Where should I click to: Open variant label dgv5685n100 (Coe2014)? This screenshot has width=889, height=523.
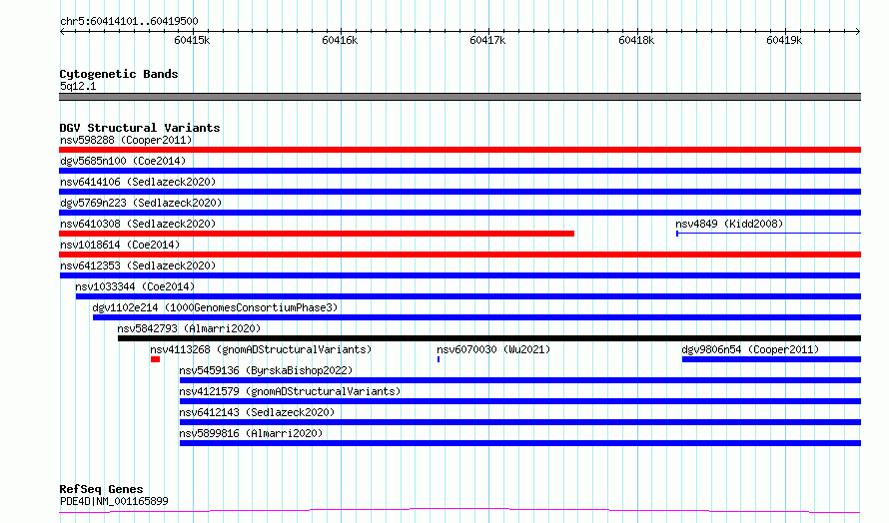tap(123, 161)
